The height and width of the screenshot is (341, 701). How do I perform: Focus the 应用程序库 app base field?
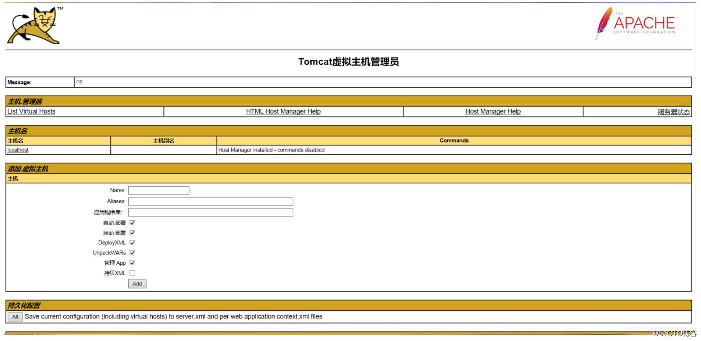pyautogui.click(x=210, y=212)
